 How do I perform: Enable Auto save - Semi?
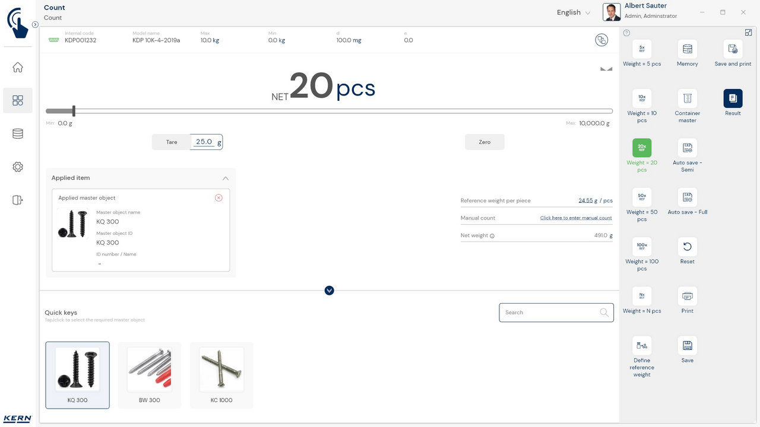687,148
